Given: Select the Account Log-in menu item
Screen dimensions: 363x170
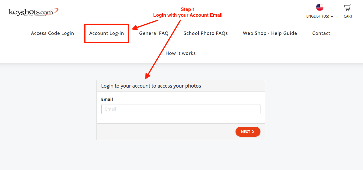Looking at the screenshot, I should (x=106, y=33).
